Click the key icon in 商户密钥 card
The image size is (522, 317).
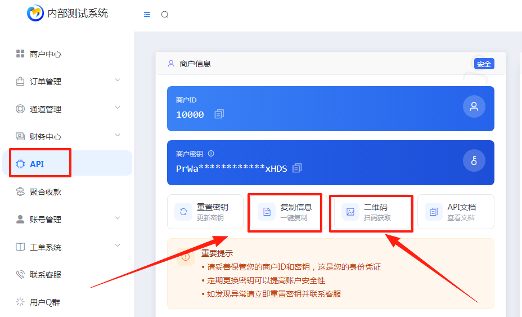pos(474,161)
